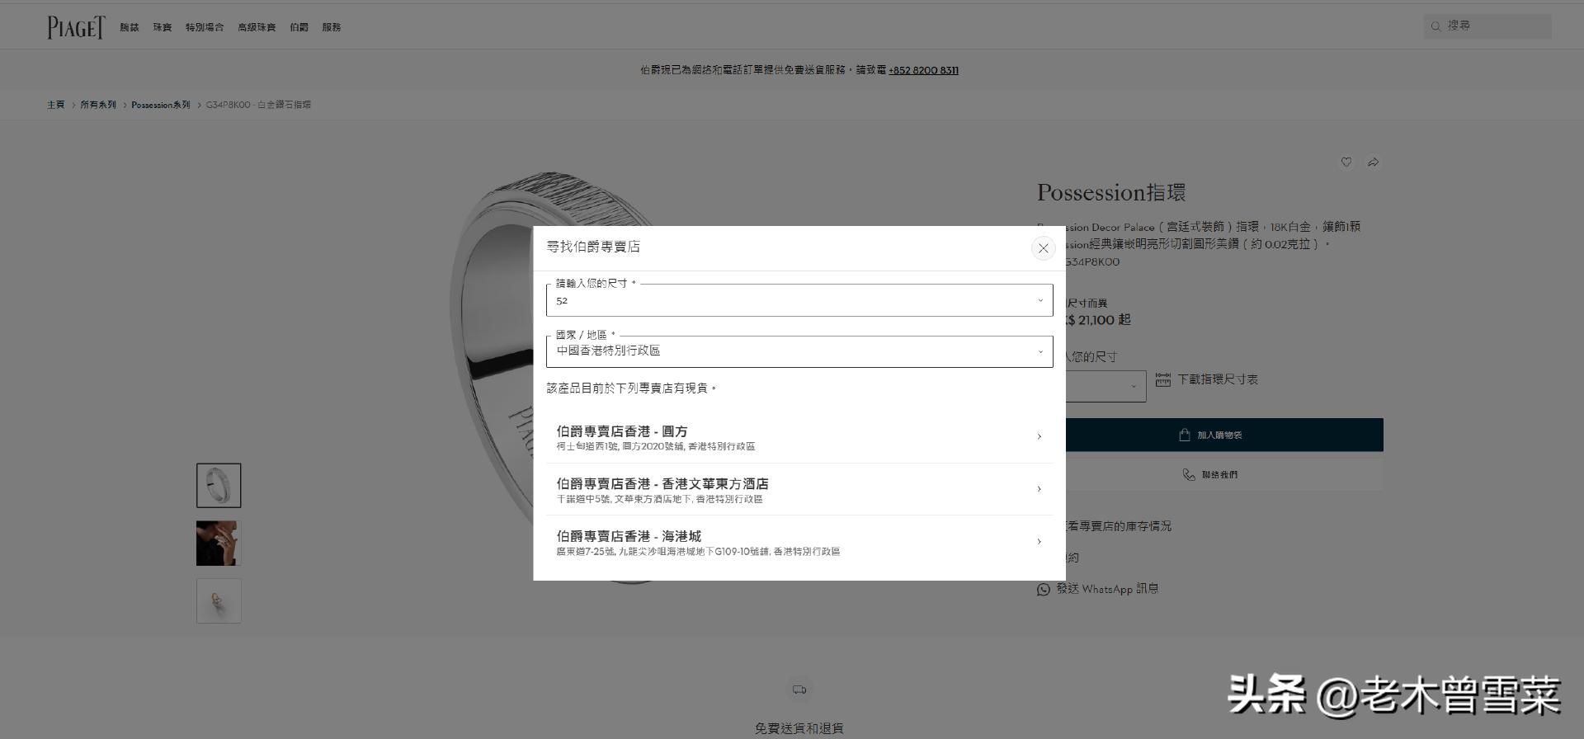Close the boutique finder dialog

tap(1043, 248)
